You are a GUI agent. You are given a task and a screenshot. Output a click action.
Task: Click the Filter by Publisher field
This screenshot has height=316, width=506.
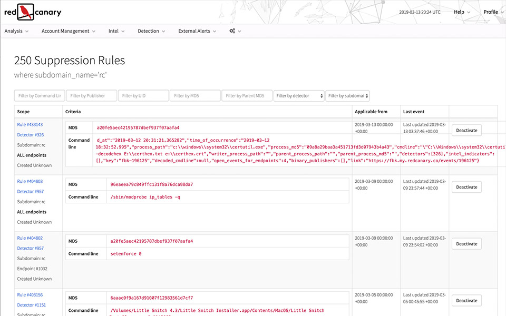pos(91,96)
